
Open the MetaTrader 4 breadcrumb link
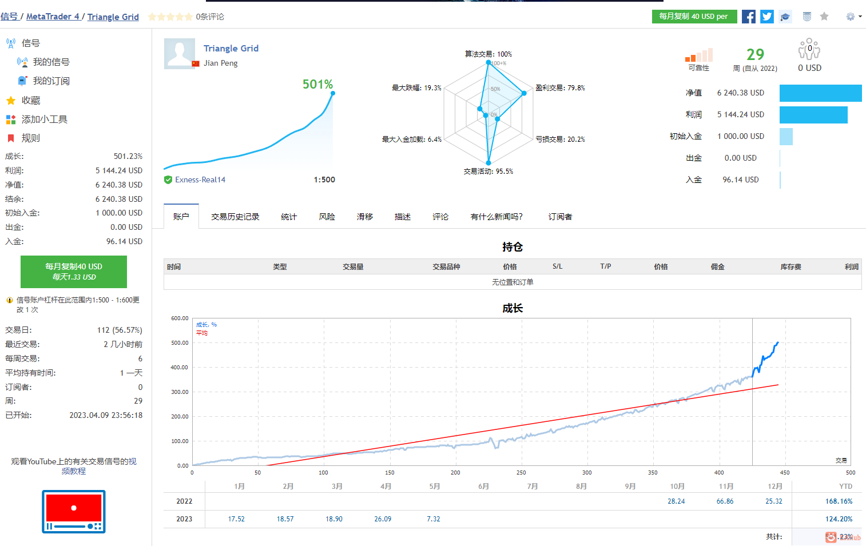coord(53,17)
